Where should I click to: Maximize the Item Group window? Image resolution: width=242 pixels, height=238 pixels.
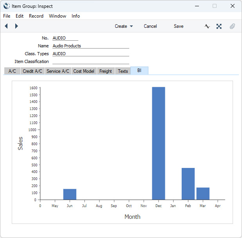(x=214, y=6)
